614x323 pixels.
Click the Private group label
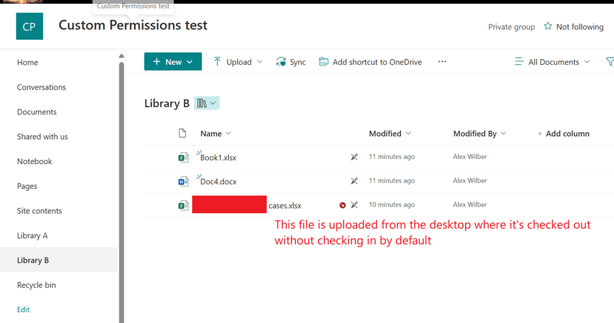tap(511, 27)
